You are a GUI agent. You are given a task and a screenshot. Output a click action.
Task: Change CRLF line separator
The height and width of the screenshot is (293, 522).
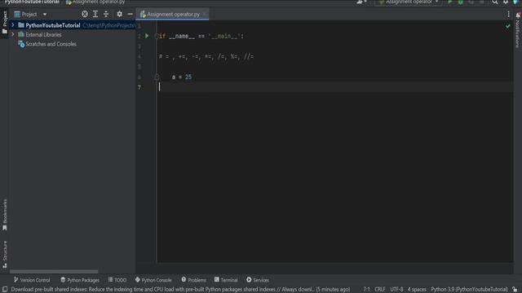pyautogui.click(x=380, y=290)
